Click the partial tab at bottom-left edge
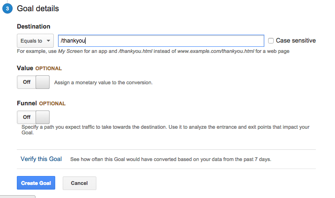 point(17,197)
